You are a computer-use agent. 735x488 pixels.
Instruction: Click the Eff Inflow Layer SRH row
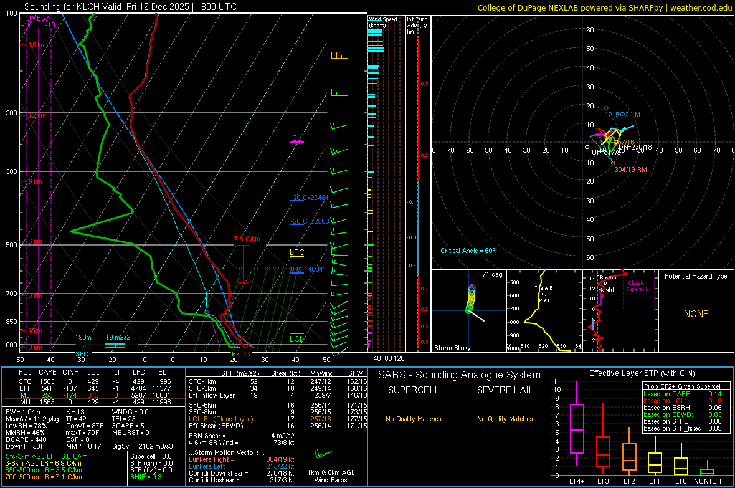pyautogui.click(x=278, y=396)
